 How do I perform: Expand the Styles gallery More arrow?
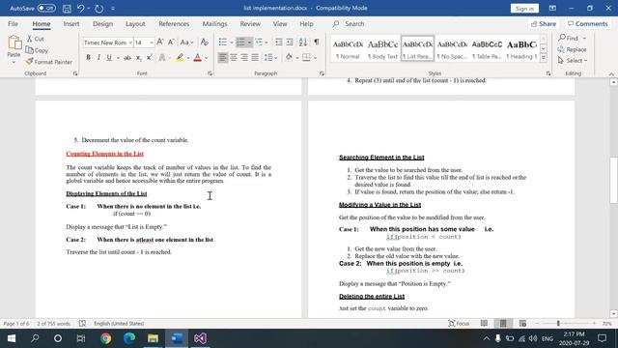(544, 58)
